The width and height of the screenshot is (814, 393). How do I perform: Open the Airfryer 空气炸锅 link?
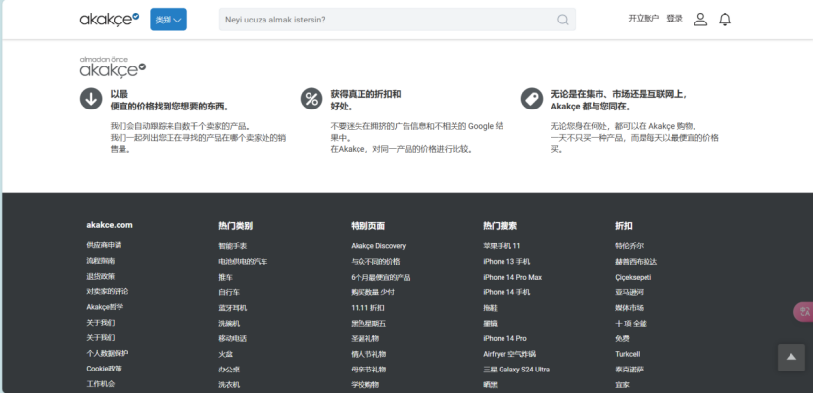tap(509, 355)
